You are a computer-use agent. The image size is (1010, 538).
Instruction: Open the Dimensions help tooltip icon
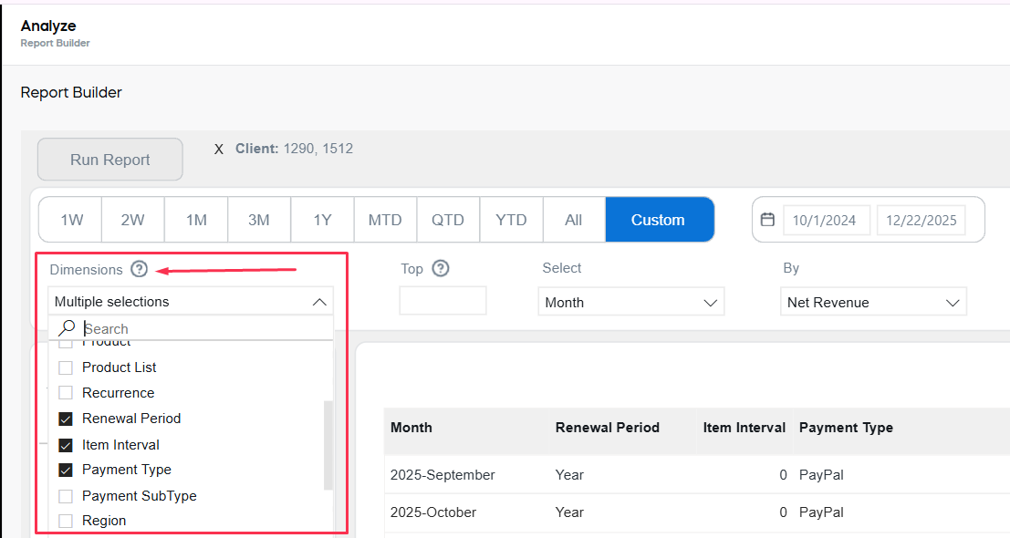[x=139, y=269]
